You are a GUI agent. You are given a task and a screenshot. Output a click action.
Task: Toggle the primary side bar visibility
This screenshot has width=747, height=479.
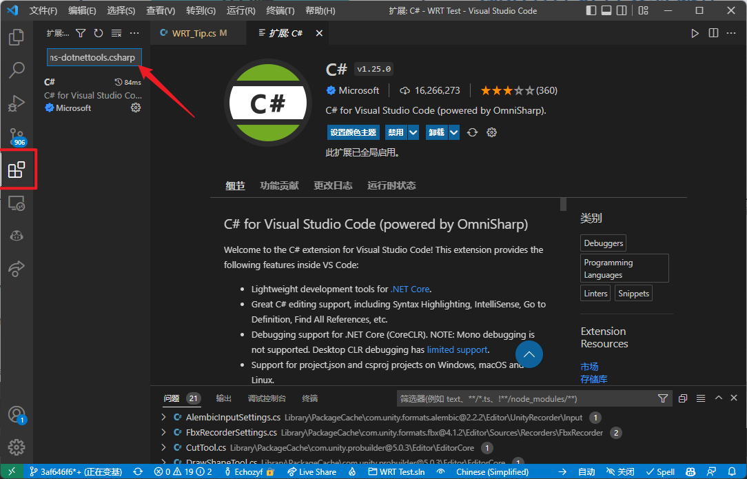pos(591,10)
